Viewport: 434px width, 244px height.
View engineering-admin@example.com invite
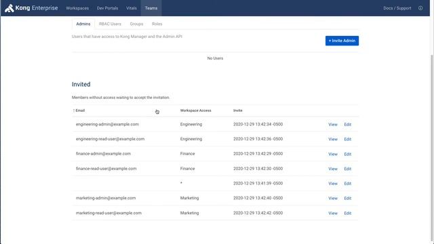tap(333, 125)
